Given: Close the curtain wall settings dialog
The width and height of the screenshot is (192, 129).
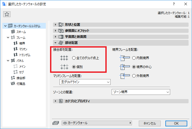Looking at the screenshot, I should [x=186, y=4].
